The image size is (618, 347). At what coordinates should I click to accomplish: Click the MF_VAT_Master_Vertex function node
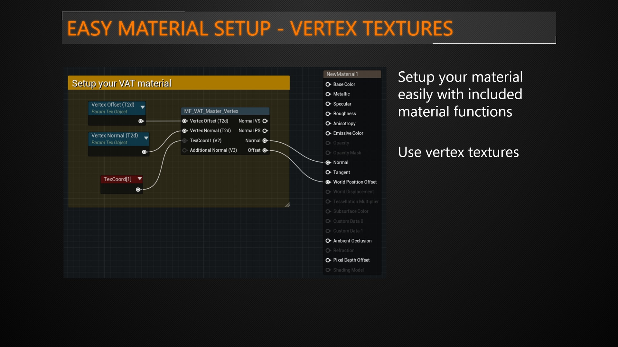225,111
